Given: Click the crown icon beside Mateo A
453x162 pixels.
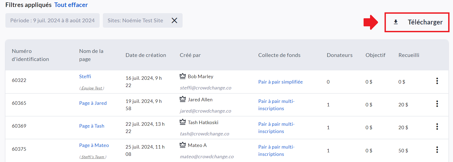Looking at the screenshot, I should pos(183,145).
